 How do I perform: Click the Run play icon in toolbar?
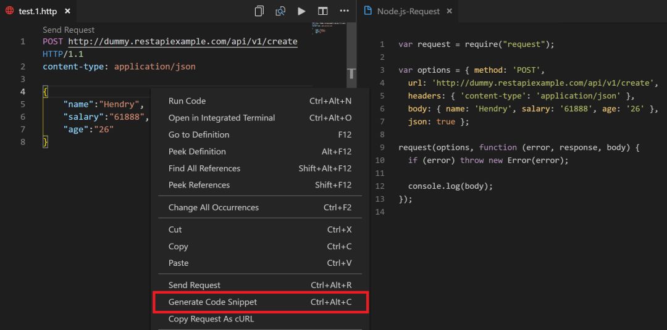pyautogui.click(x=301, y=11)
